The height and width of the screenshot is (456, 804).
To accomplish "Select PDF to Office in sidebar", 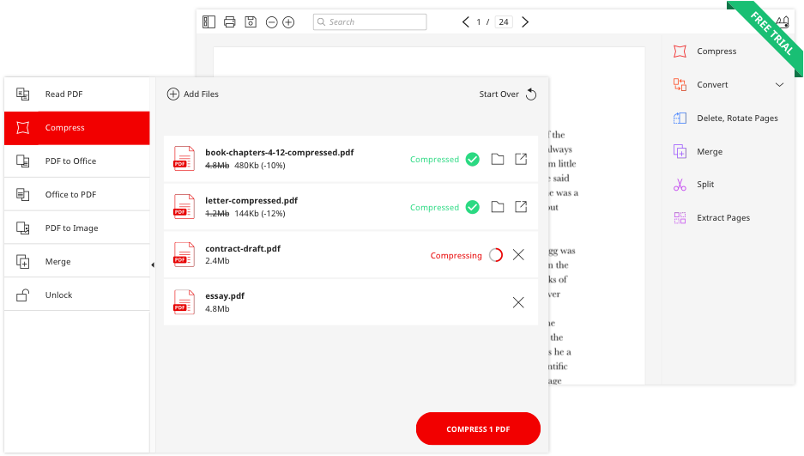I will coord(76,161).
